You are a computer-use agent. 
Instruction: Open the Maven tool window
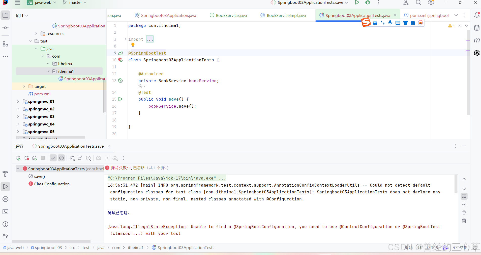click(477, 40)
